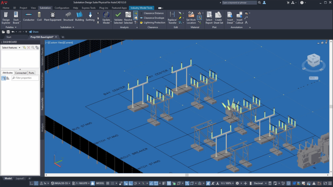Expand the Analysis panel launcher arrow

click(x=137, y=27)
